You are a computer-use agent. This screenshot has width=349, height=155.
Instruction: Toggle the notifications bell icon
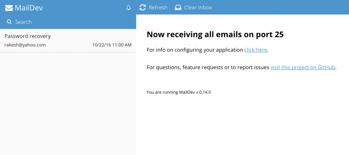point(128,7)
